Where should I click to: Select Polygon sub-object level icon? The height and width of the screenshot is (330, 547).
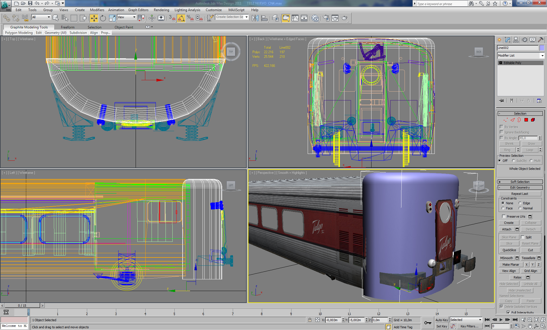pos(526,120)
